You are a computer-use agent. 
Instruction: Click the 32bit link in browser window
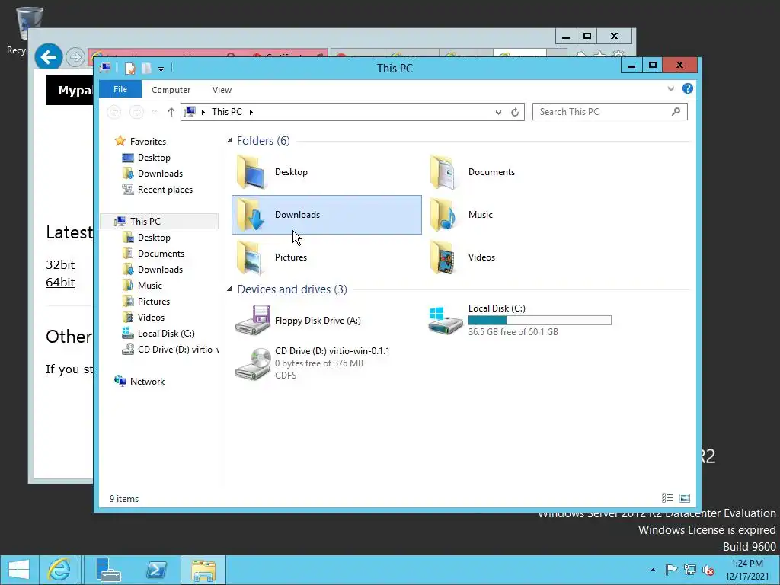[x=60, y=264]
